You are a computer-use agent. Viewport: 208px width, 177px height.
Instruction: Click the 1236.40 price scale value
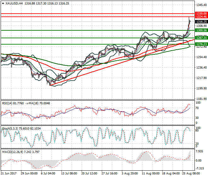[x=201, y=67]
